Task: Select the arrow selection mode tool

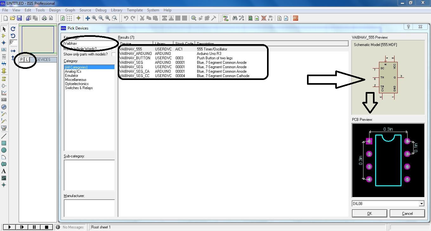Action: point(4,29)
